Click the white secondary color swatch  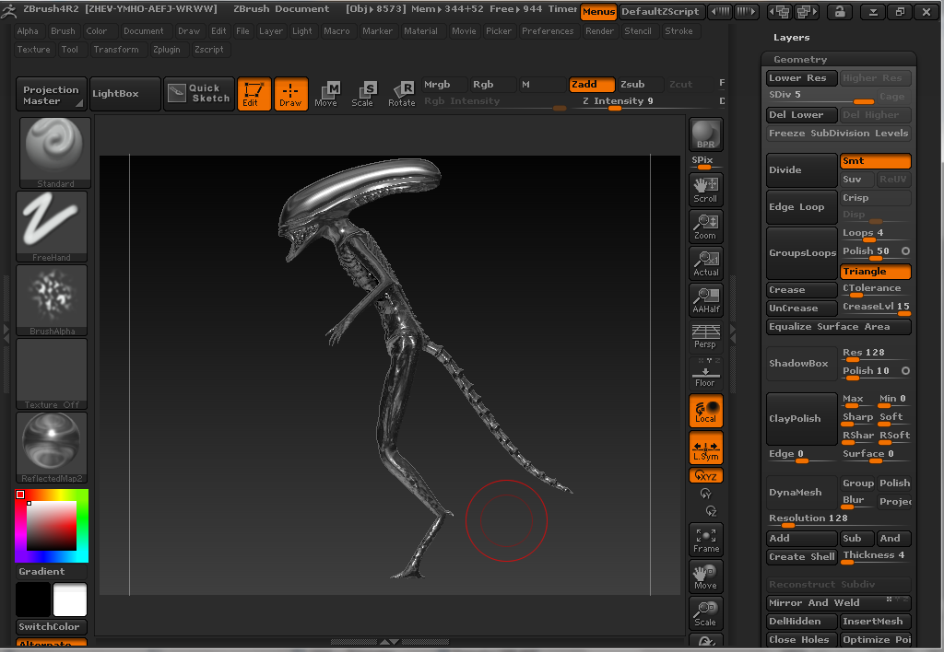(x=70, y=600)
